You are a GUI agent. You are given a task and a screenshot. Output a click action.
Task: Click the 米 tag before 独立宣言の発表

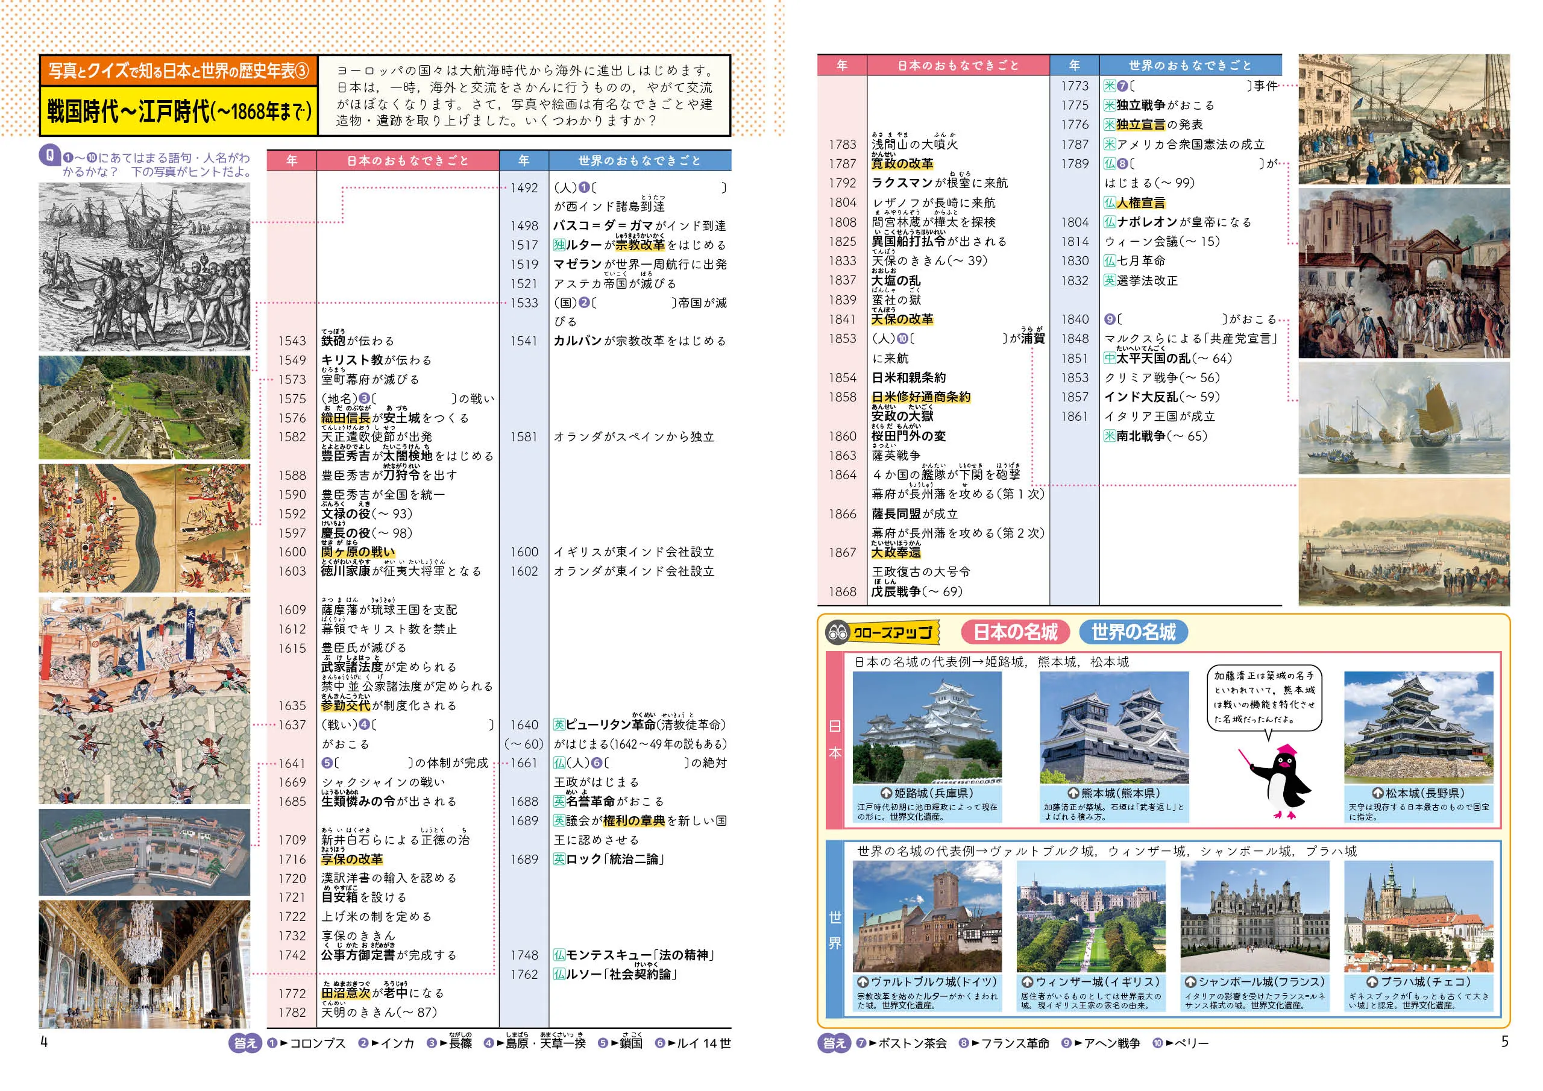point(1110,124)
